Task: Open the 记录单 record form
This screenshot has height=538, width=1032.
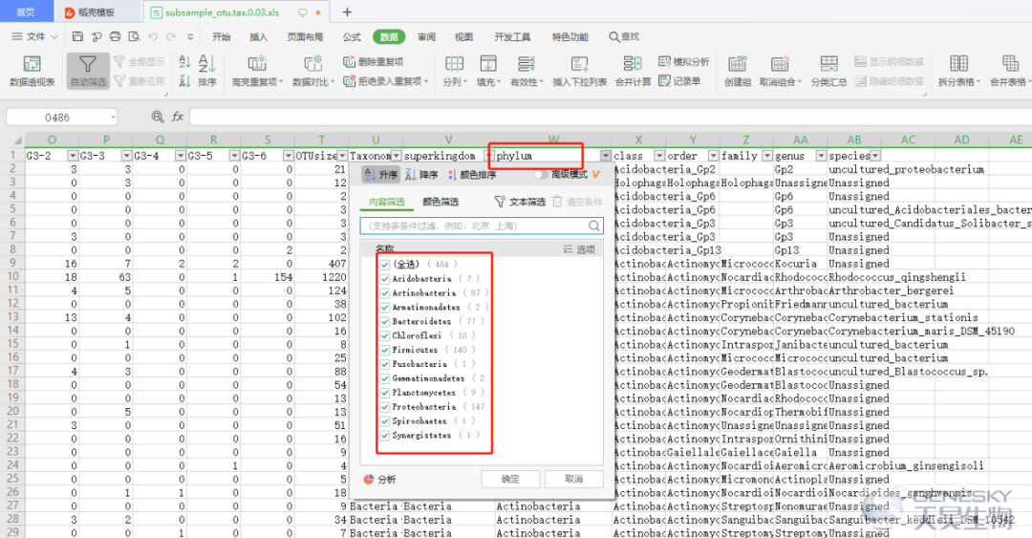Action: (680, 81)
